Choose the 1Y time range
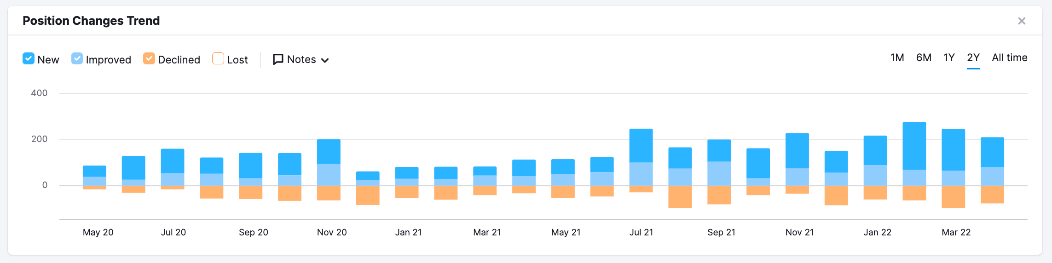The image size is (1052, 263). click(949, 57)
